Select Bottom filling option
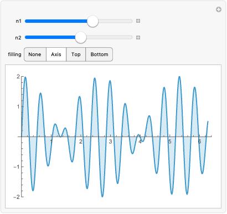This screenshot has width=227, height=214. click(99, 54)
